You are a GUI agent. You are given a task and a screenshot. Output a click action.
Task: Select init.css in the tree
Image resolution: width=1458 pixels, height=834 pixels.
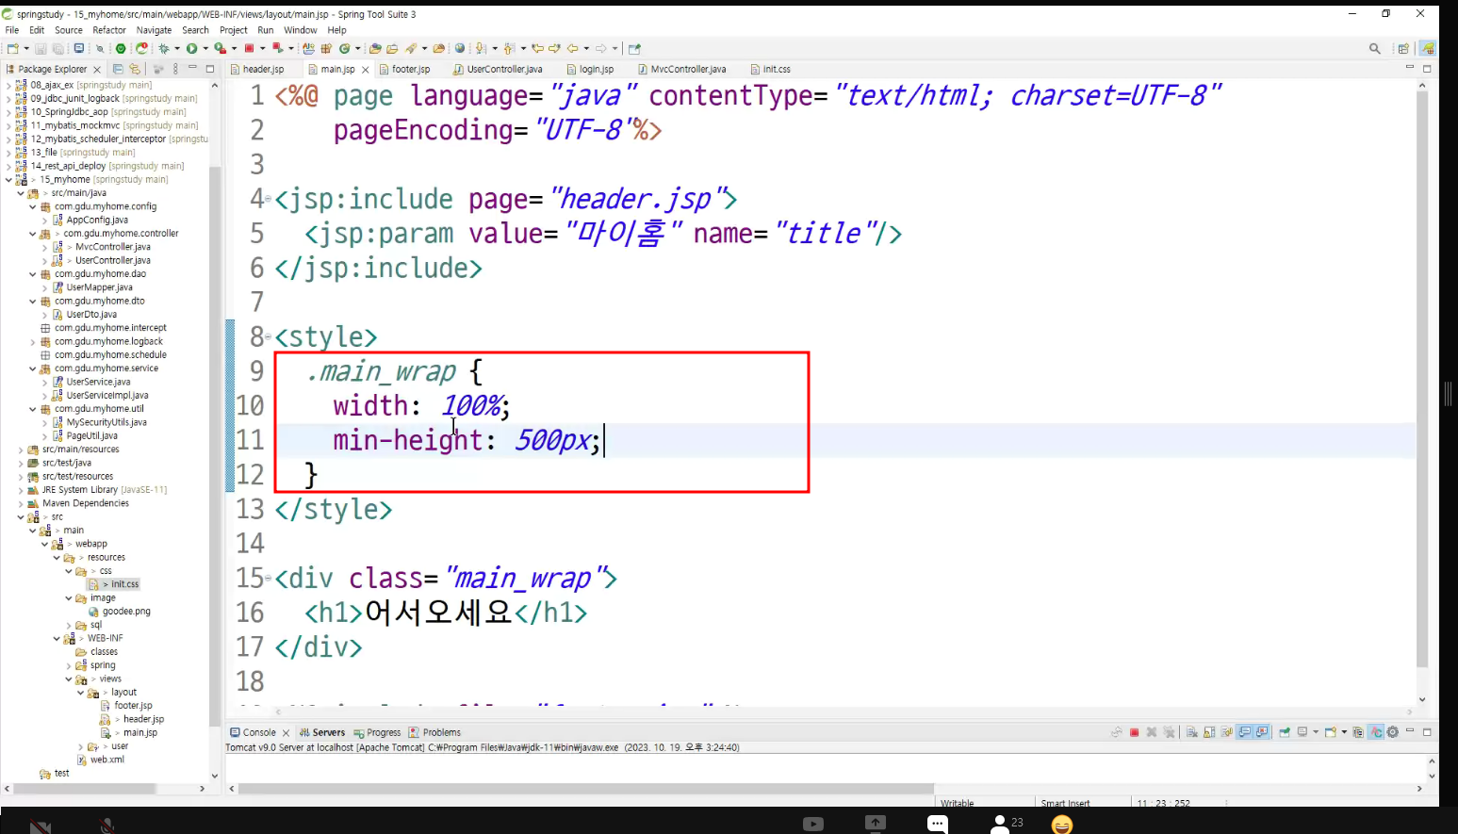tap(124, 584)
